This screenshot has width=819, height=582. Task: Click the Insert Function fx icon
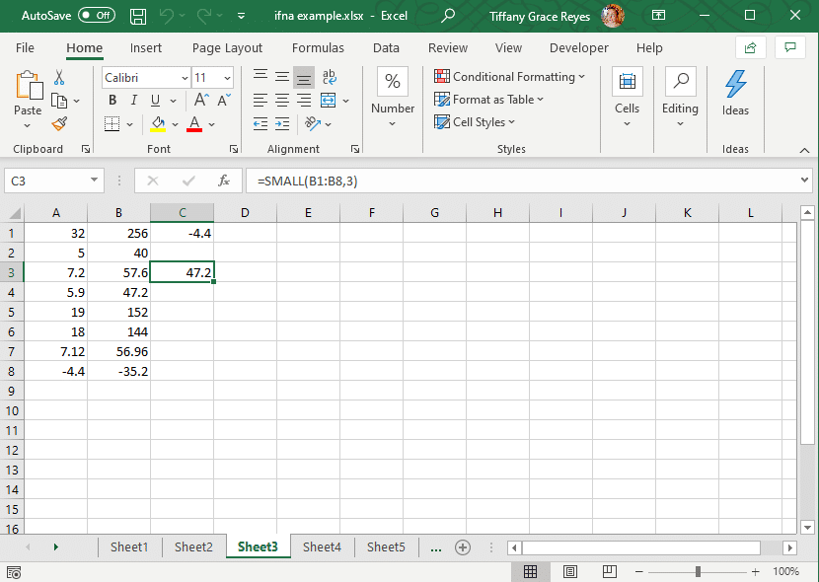point(224,181)
